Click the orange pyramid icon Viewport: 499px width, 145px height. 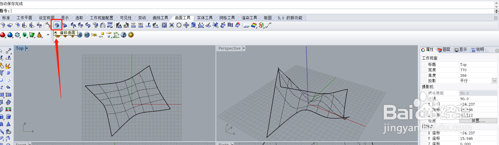coord(40,35)
